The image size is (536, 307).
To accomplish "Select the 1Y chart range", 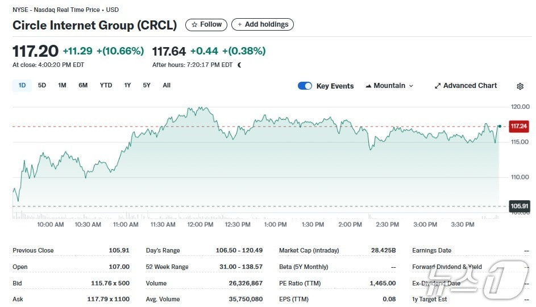I will [x=127, y=85].
